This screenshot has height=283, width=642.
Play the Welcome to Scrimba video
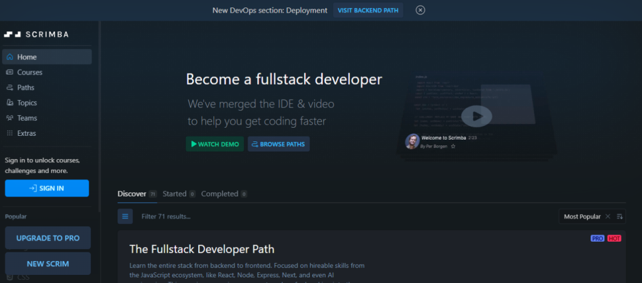(x=476, y=116)
